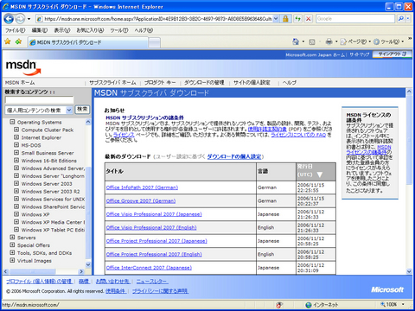Open プロダクト キー navigation link
The image size is (415, 311).
(160, 83)
